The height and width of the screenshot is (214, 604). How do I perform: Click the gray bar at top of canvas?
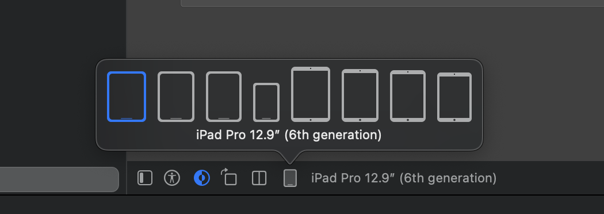[x=392, y=3]
